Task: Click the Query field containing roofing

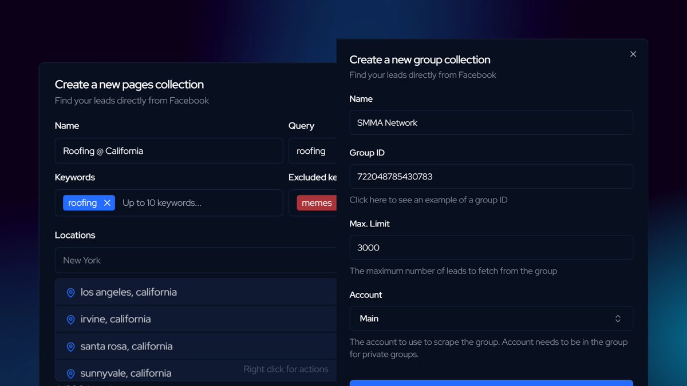Action: pyautogui.click(x=313, y=151)
